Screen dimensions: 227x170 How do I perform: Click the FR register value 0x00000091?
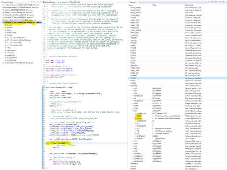157,98
